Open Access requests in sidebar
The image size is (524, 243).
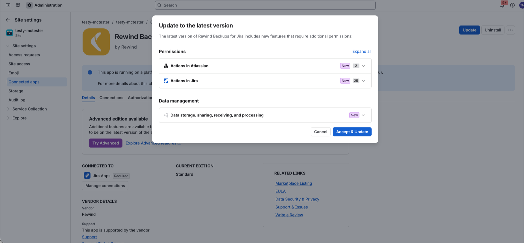pyautogui.click(x=37, y=55)
